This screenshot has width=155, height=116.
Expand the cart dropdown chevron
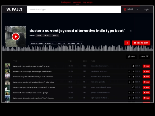[137, 9]
